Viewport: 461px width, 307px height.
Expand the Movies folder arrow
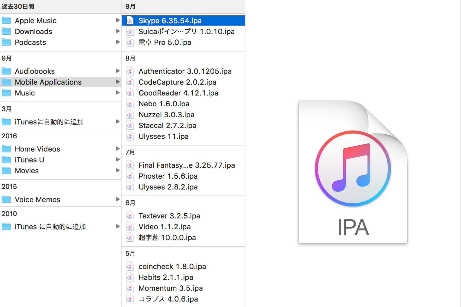coord(118,170)
